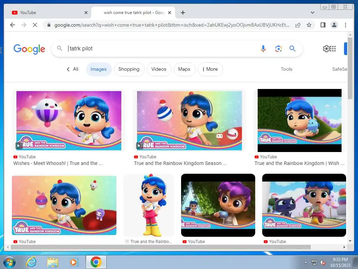Go back to All results
This screenshot has height=269, width=358.
pos(72,69)
